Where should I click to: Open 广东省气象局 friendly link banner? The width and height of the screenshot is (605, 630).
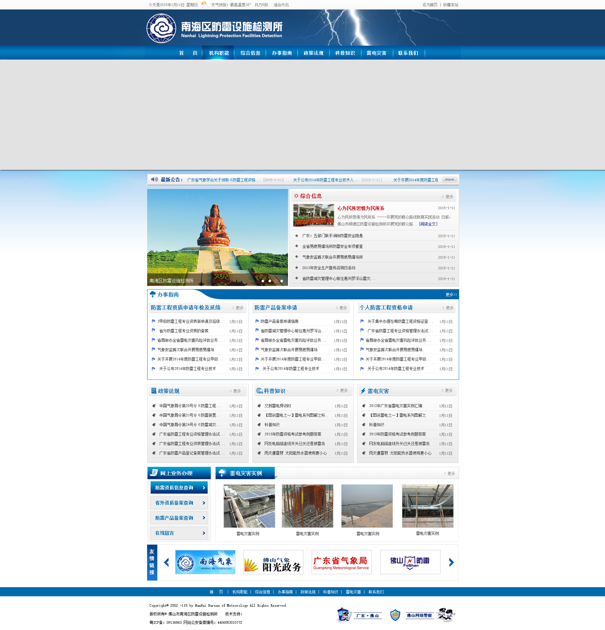click(341, 562)
